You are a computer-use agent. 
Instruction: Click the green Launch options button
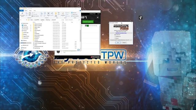(x=88, y=22)
